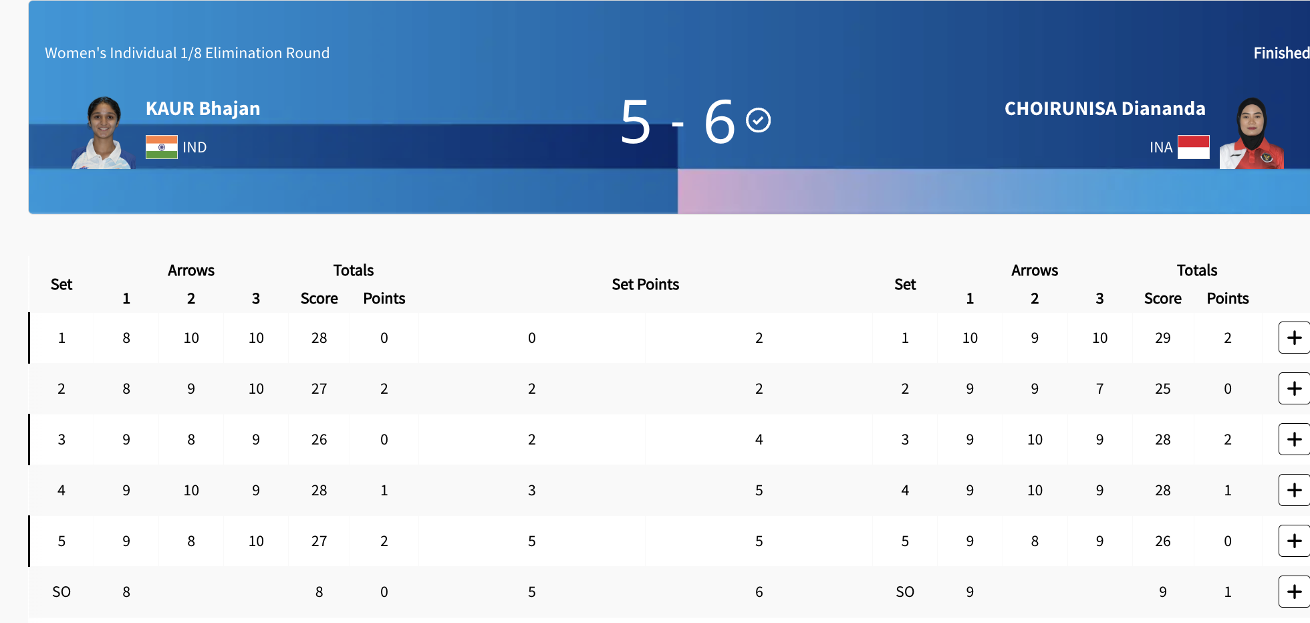Click the Indonesia flag icon
The image size is (1310, 623).
pos(1193,147)
